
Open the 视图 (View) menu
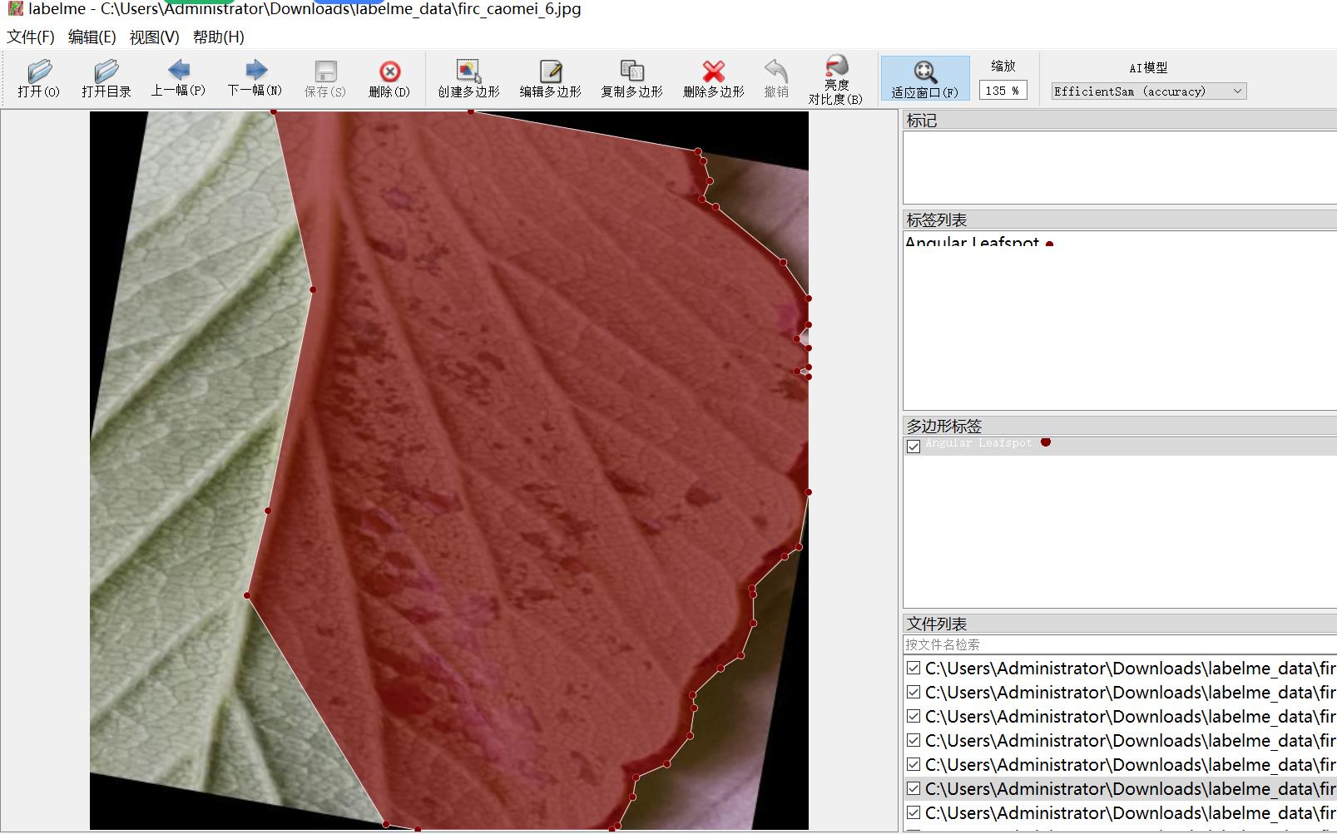pyautogui.click(x=154, y=37)
